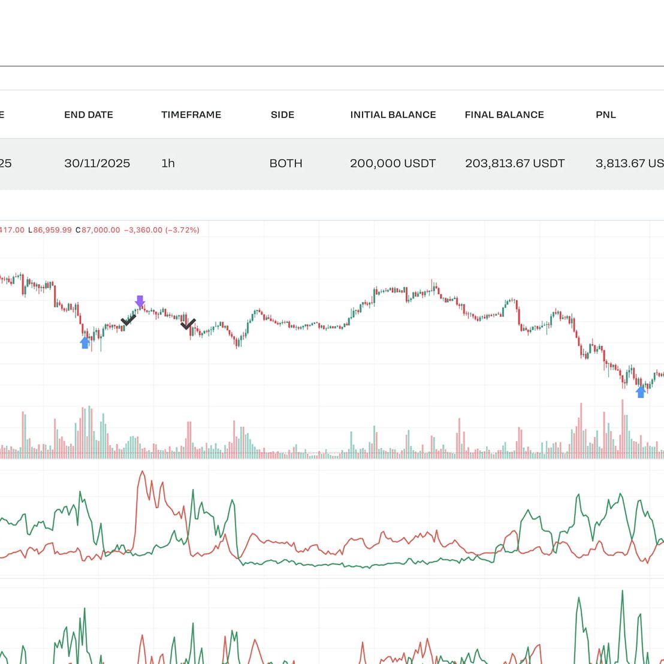Click the FINAL BALANCE column header

click(504, 114)
